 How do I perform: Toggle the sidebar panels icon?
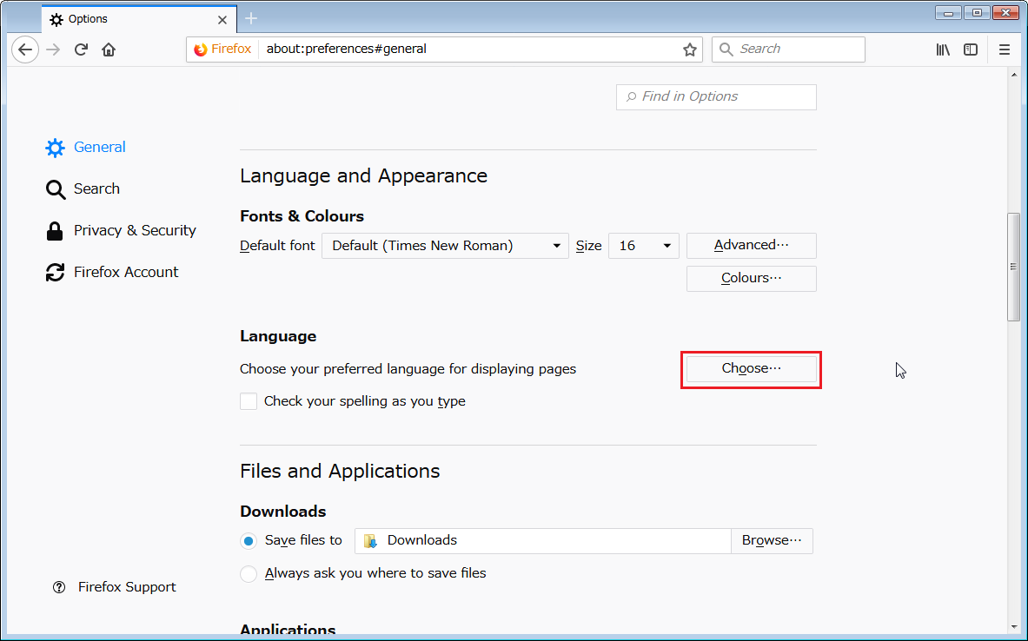[971, 50]
